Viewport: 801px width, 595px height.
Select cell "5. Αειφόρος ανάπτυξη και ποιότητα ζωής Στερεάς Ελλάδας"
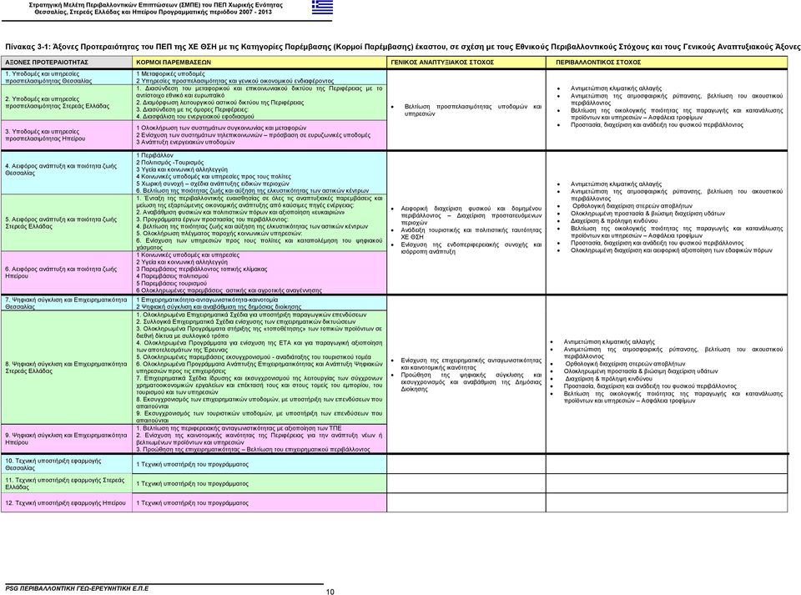point(67,223)
